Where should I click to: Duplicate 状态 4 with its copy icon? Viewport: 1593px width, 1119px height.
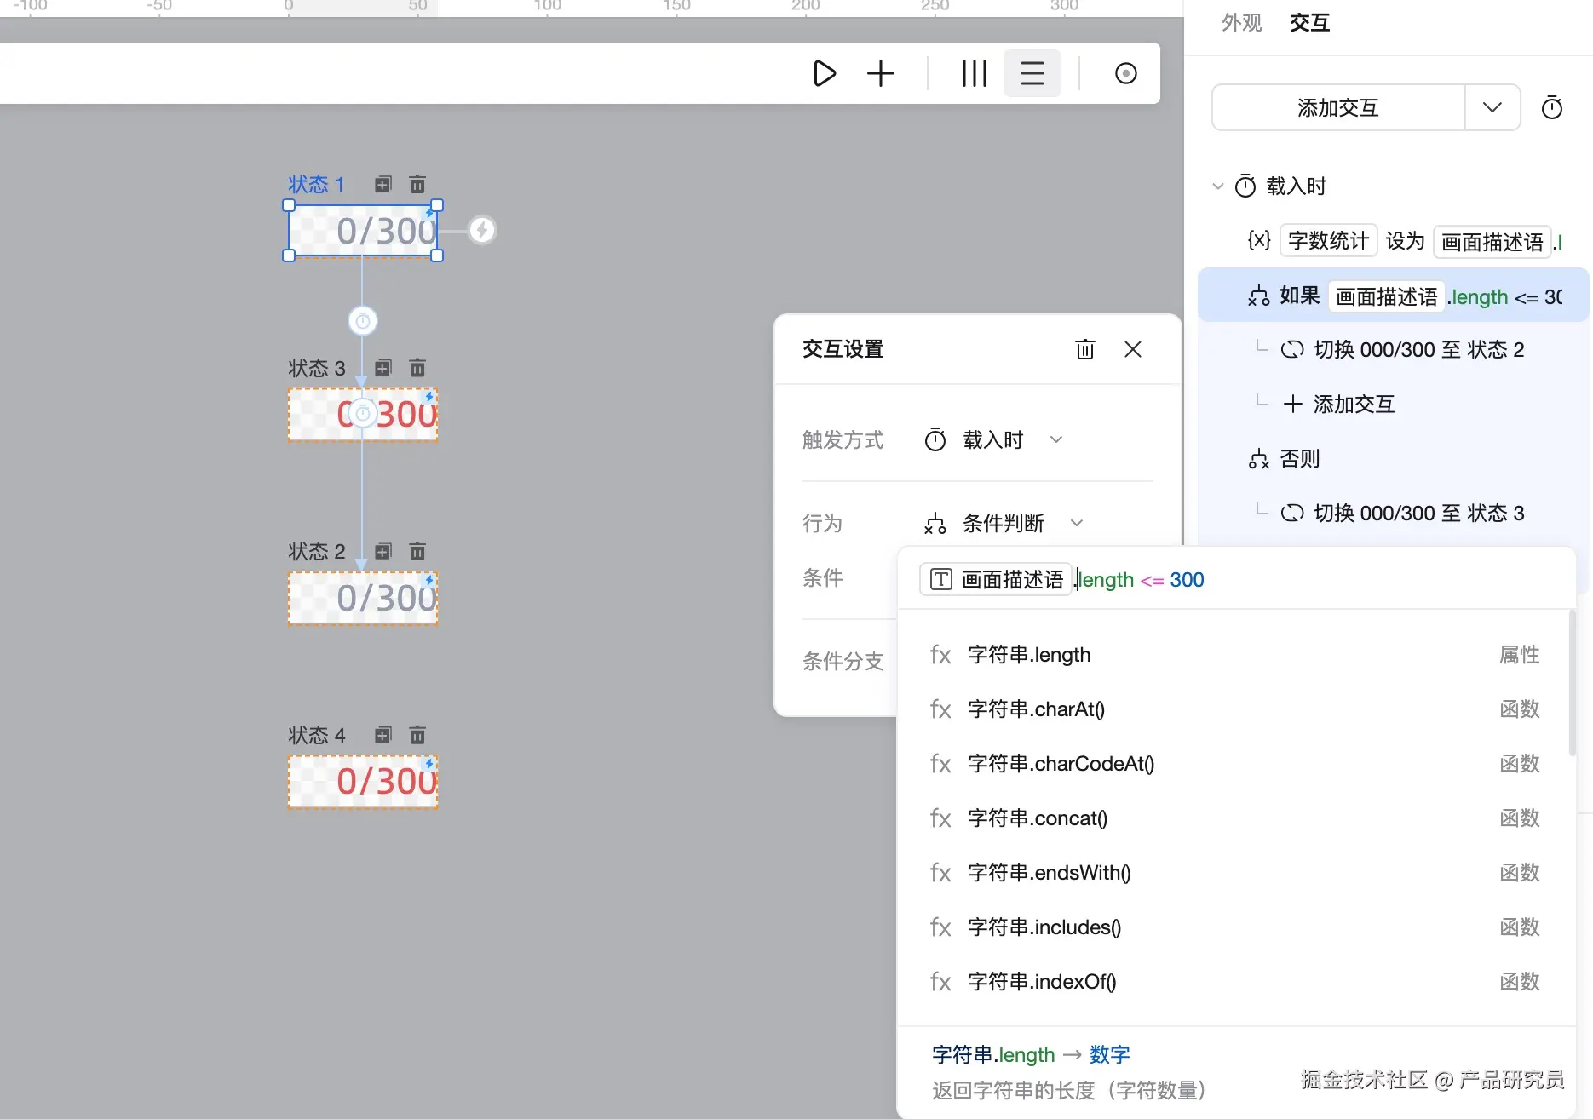(383, 735)
